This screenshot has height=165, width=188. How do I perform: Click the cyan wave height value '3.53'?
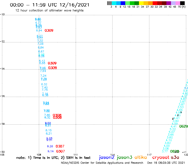181,107
